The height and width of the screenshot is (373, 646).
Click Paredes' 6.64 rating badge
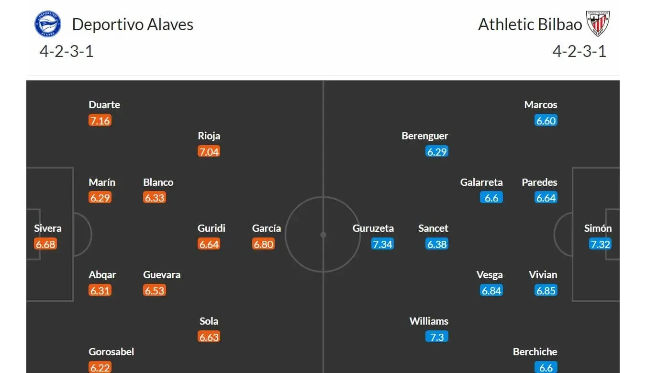[x=546, y=198]
